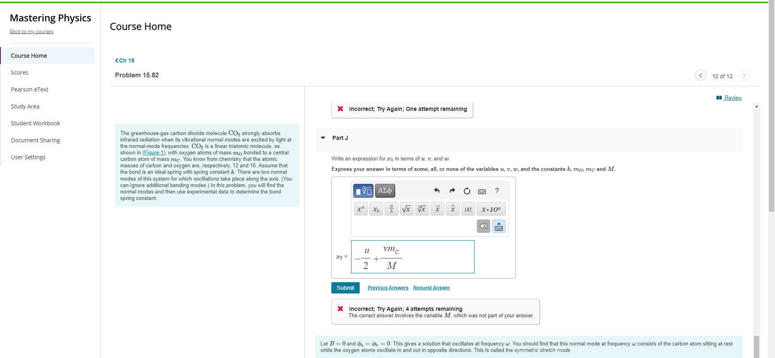Screen dimensions: 775x358
Task: View Previous Answers link
Action: 388,288
